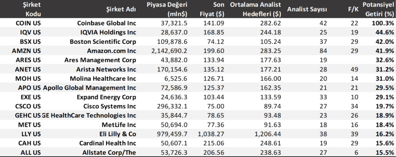Select the Allstate Corp/The name cell
This screenshot has width=396, height=157.
[110, 152]
